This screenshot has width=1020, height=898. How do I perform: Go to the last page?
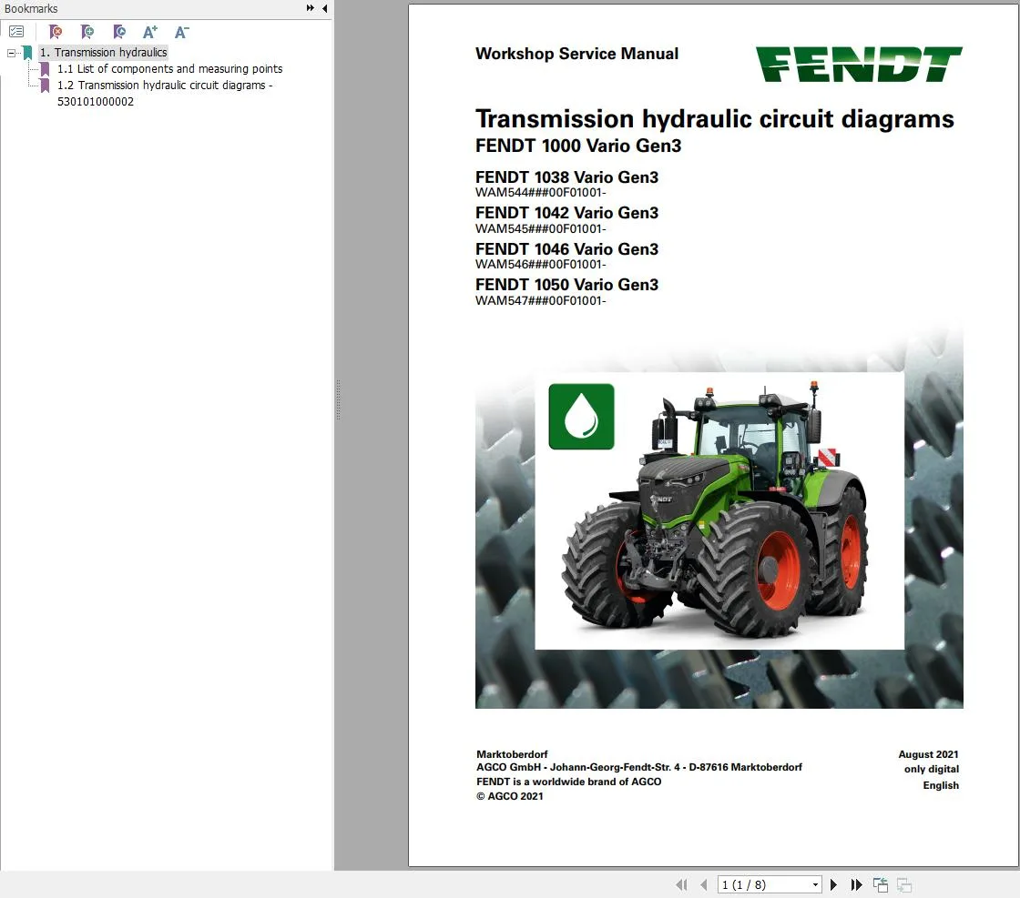point(856,884)
